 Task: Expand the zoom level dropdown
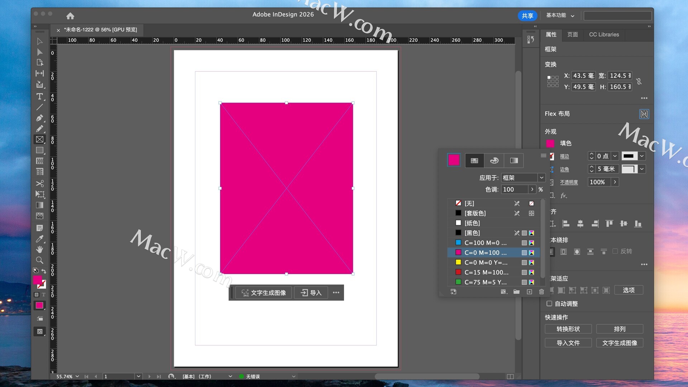pos(77,376)
